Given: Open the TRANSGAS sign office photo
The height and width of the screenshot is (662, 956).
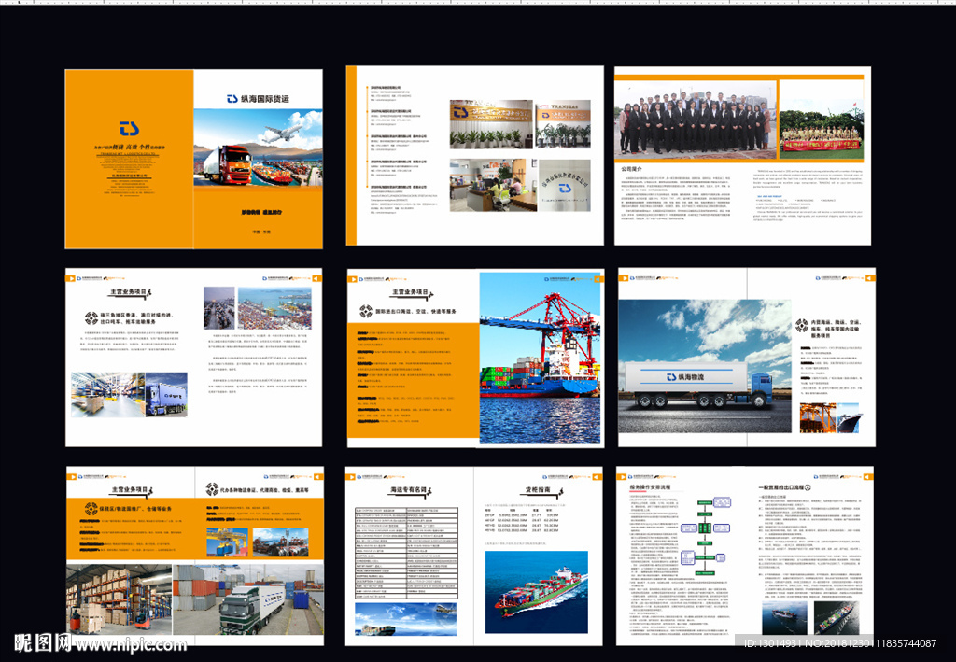Looking at the screenshot, I should (x=563, y=124).
